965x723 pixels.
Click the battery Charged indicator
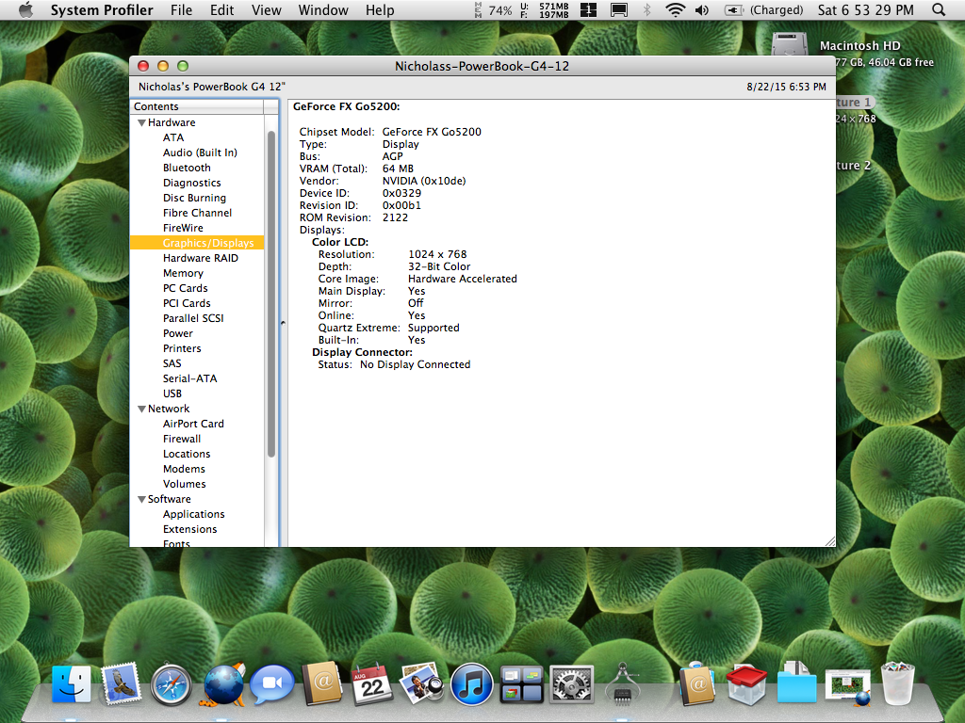763,9
